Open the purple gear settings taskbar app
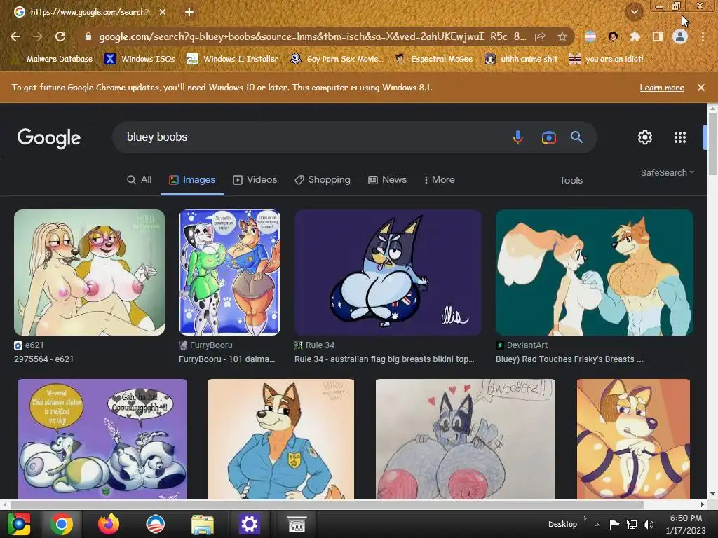 point(249,524)
